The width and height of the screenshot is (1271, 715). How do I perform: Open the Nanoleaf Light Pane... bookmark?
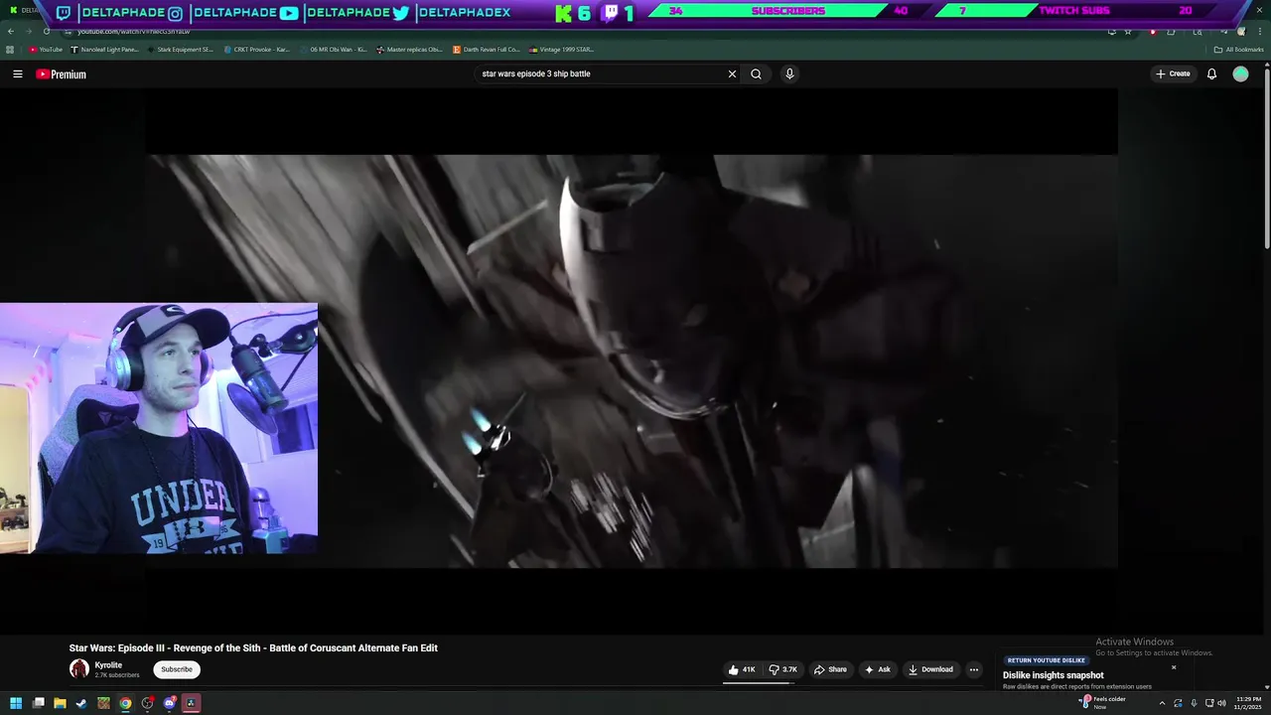pyautogui.click(x=105, y=49)
